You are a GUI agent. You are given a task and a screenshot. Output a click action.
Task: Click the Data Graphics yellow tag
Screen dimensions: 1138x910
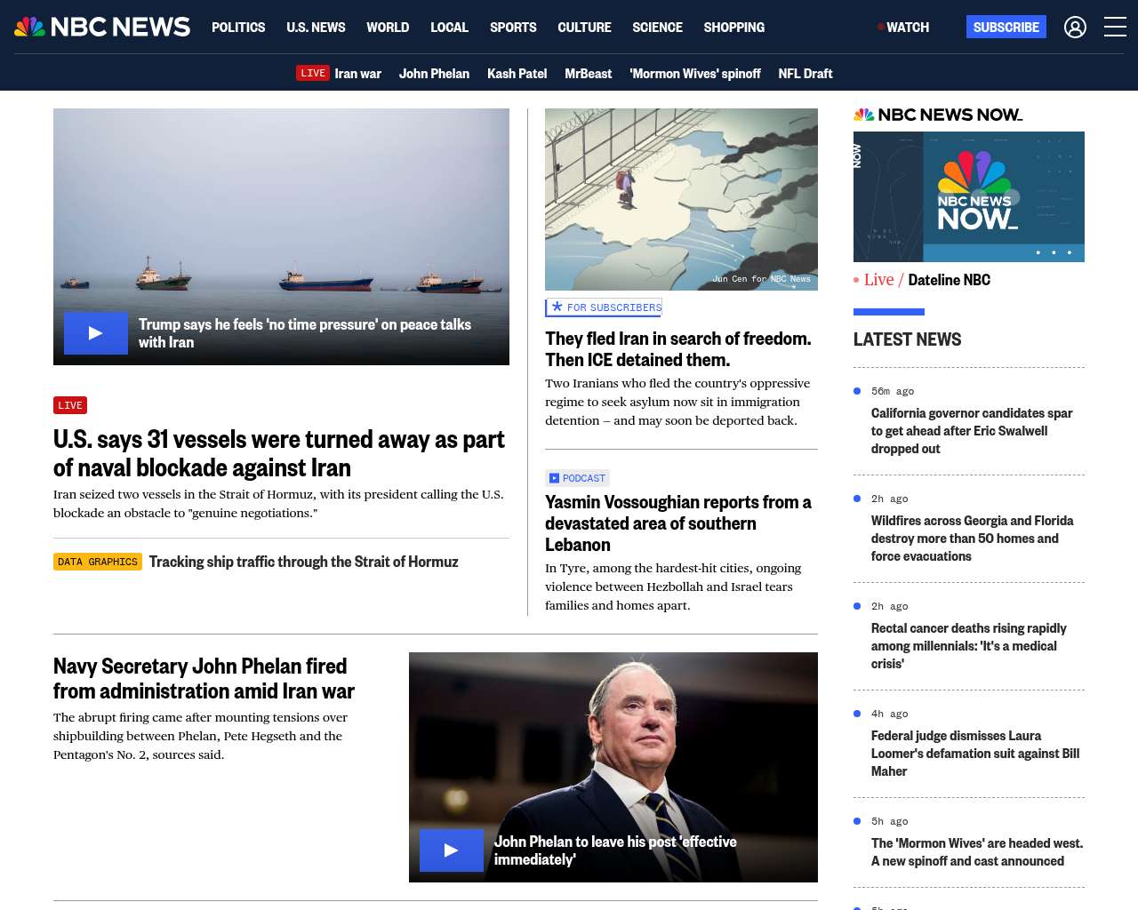98,562
